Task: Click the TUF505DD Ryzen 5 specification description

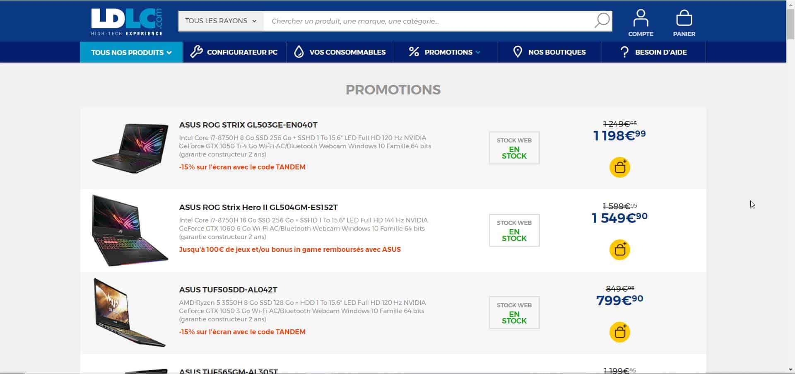Action: (302, 311)
